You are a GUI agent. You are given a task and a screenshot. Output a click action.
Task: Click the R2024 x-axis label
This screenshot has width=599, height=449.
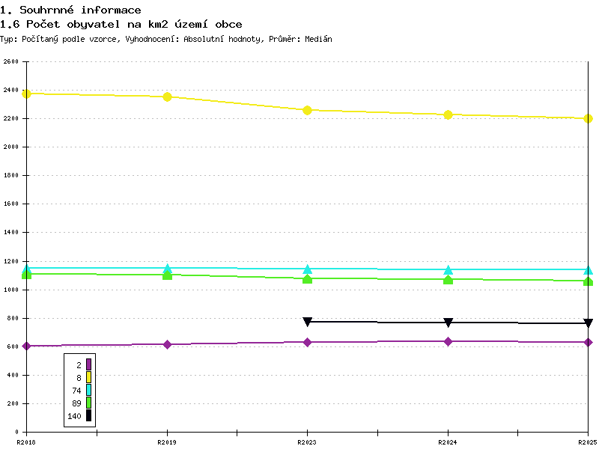pyautogui.click(x=447, y=442)
